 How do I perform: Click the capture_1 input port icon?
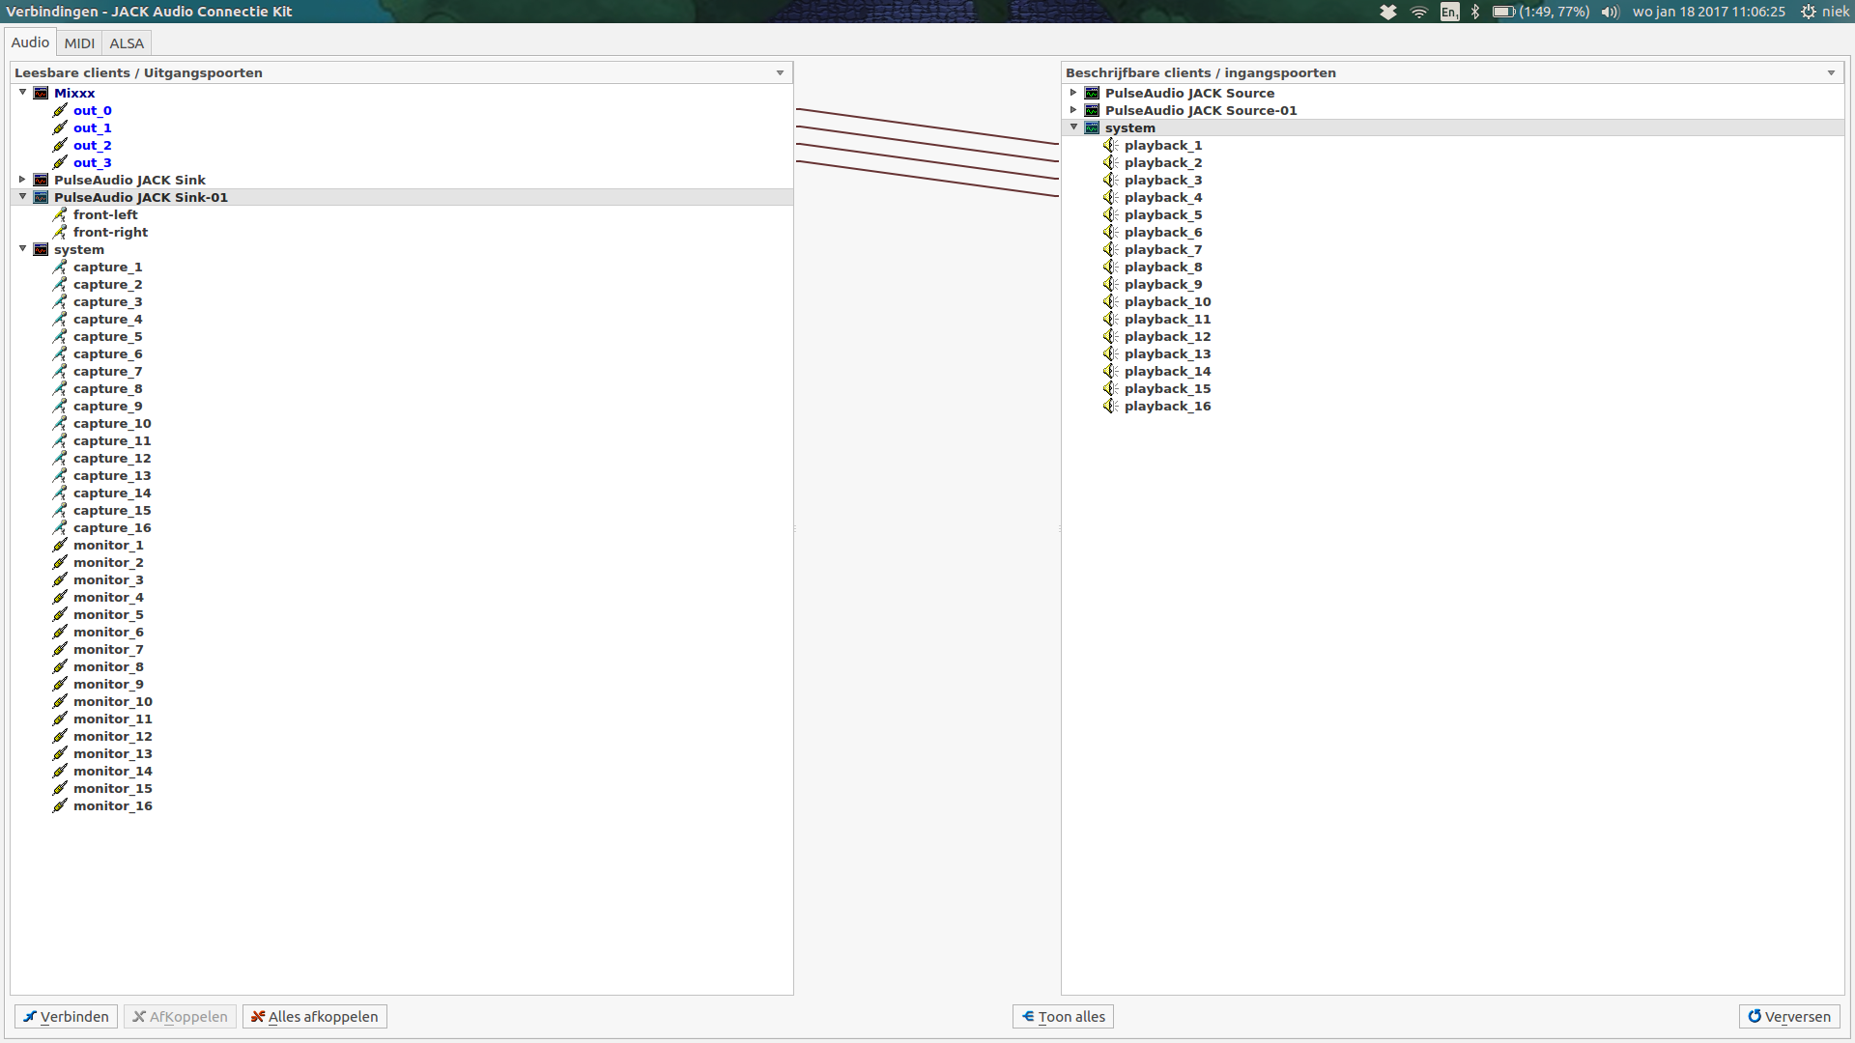[59, 267]
